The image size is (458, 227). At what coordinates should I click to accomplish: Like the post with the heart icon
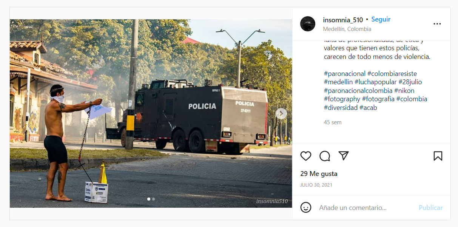pos(306,156)
